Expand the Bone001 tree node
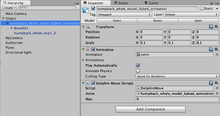The image size is (220, 116). pos(12,28)
